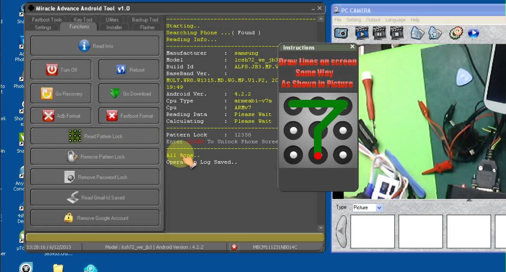Click the Turn Off button
This screenshot has width=506, height=272.
[x=61, y=69]
